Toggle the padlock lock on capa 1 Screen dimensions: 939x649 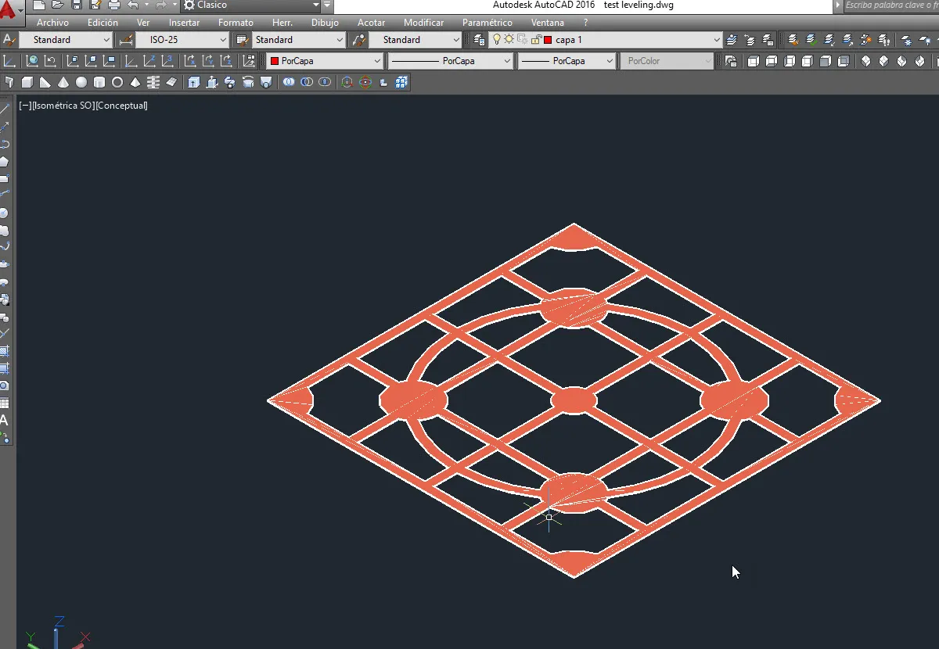pyautogui.click(x=535, y=40)
